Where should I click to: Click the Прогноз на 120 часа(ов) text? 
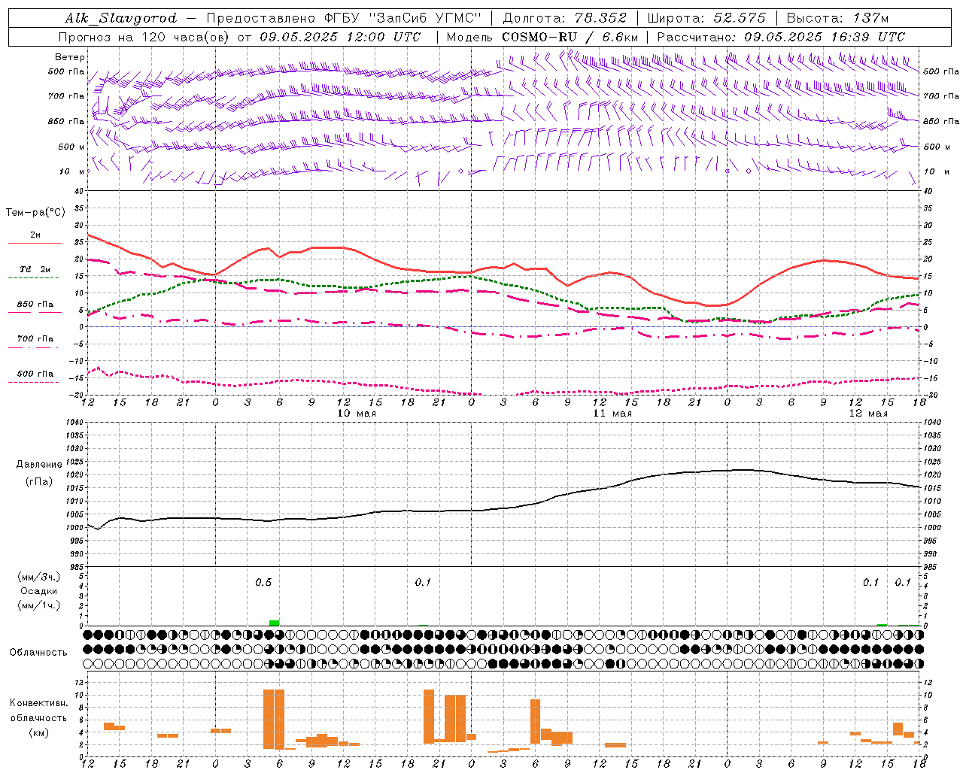pyautogui.click(x=144, y=37)
